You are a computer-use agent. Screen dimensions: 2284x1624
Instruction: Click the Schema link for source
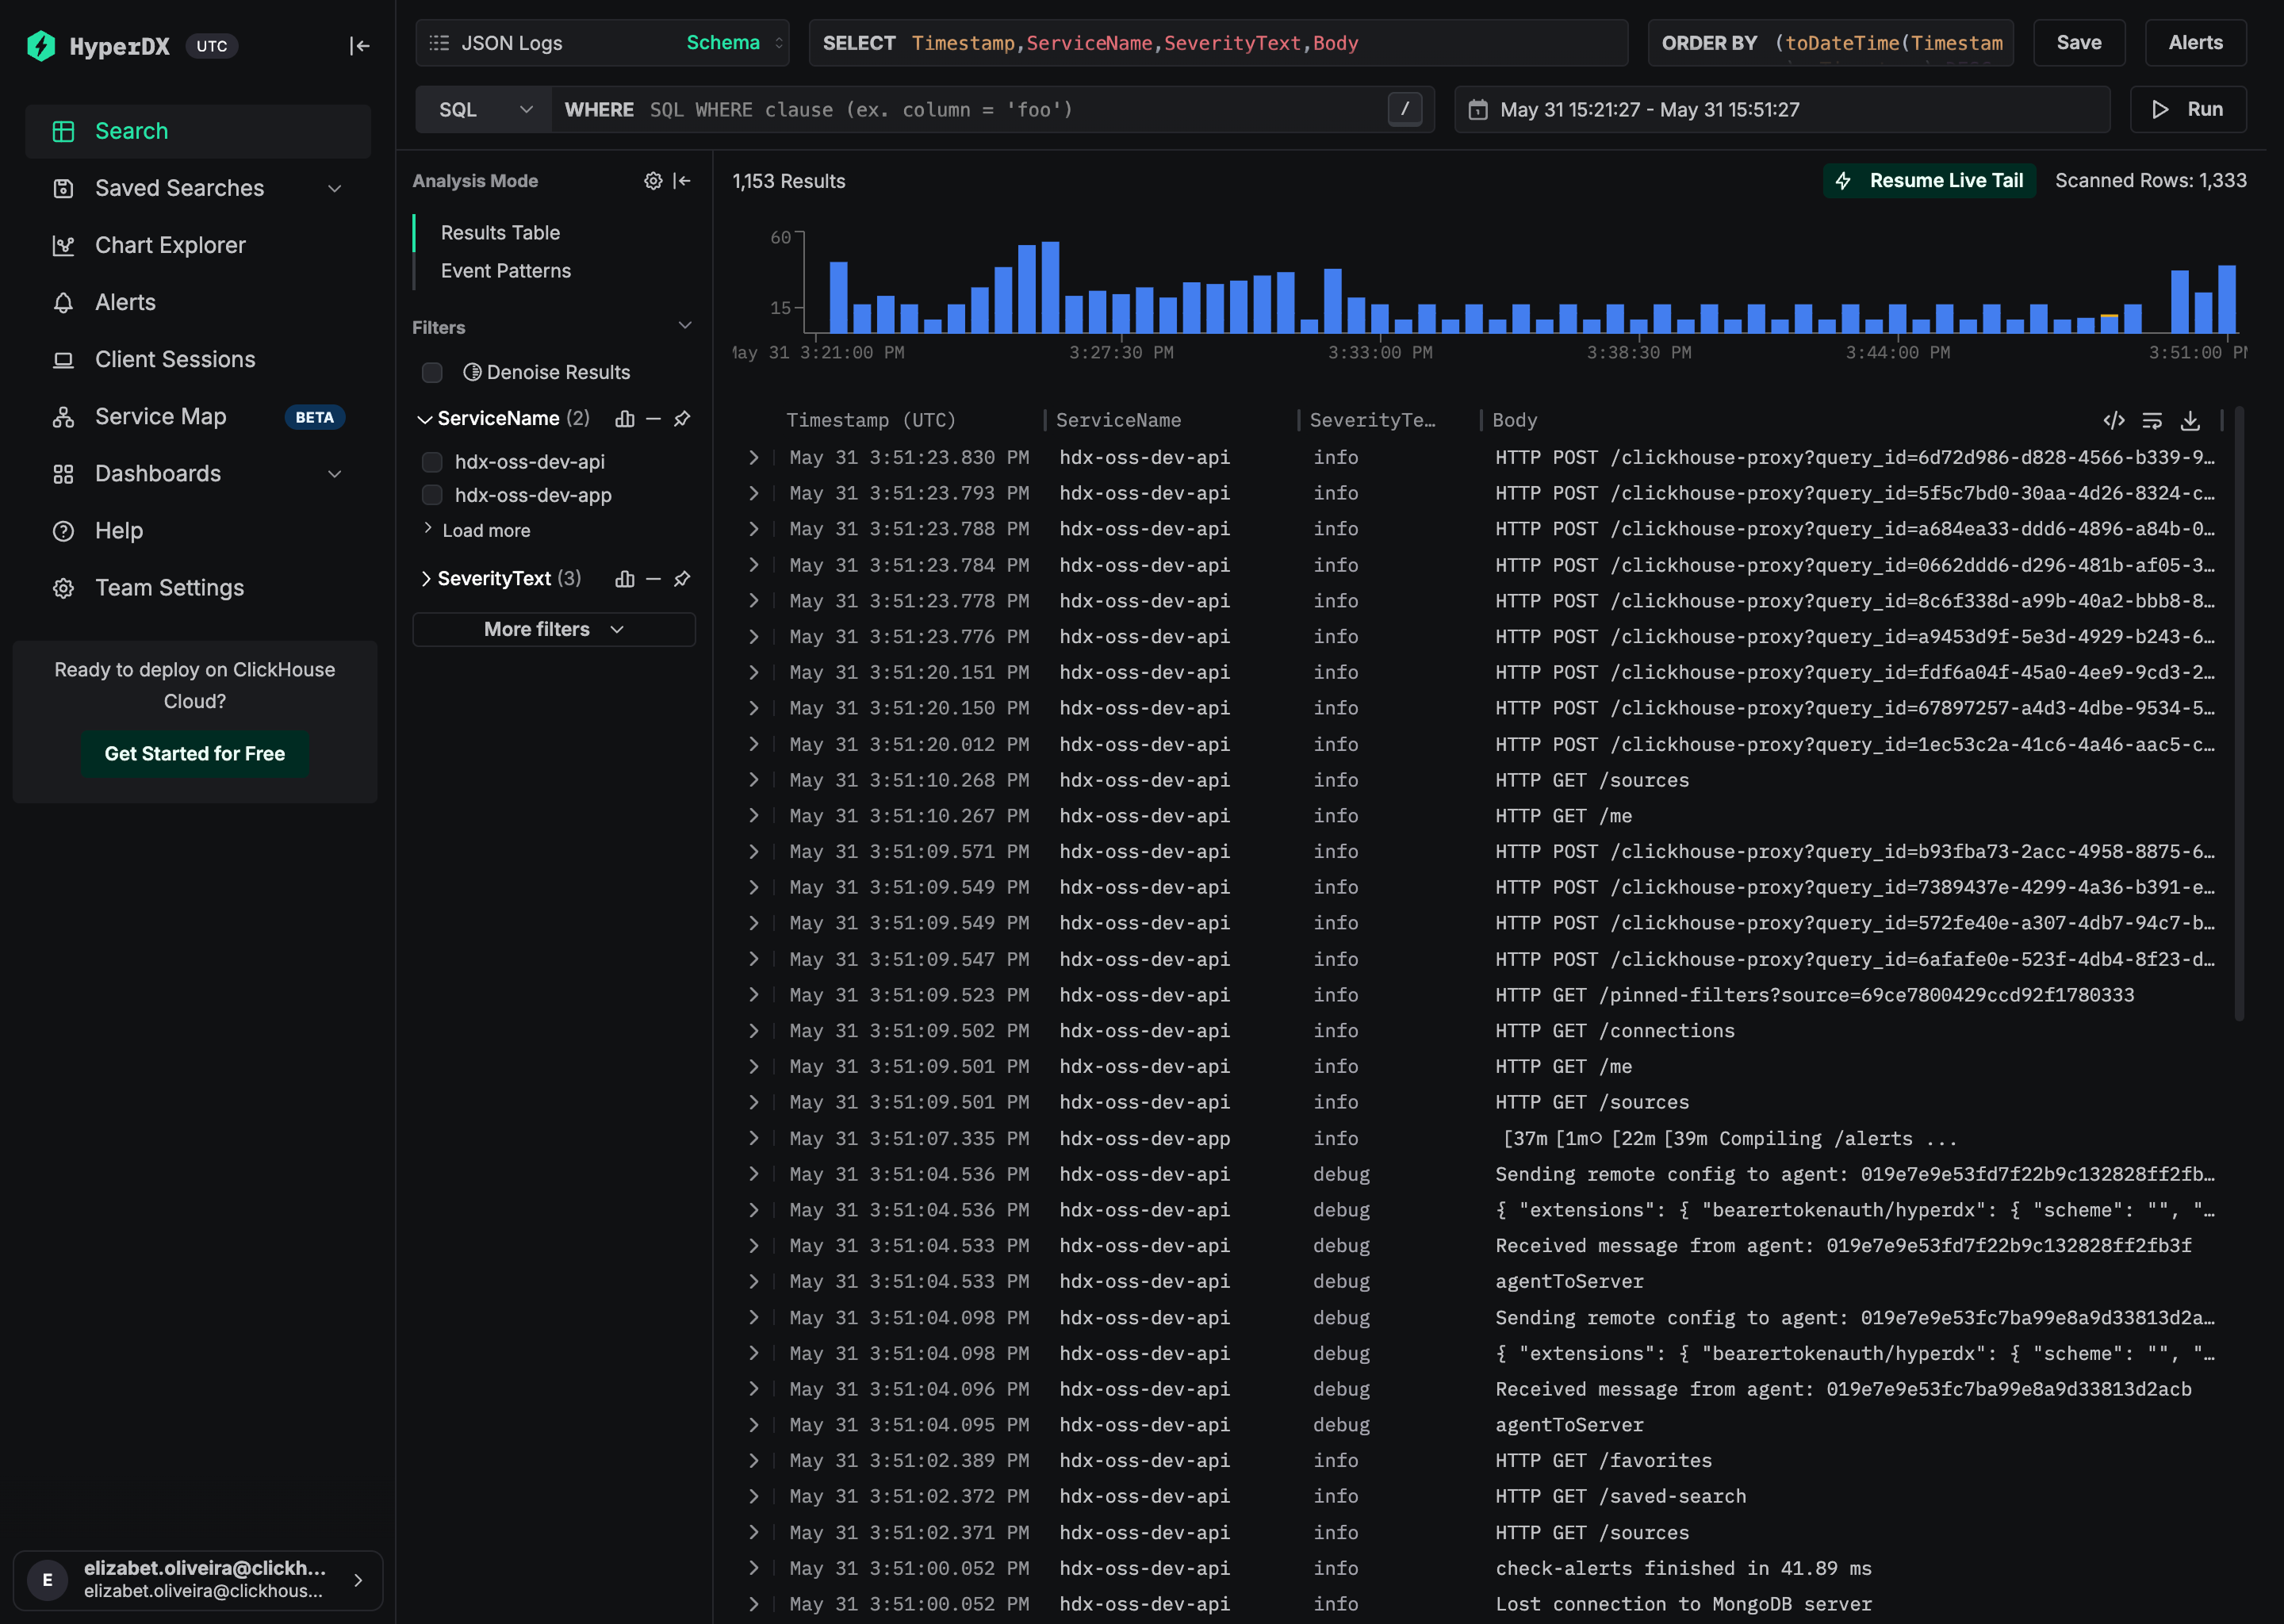point(723,42)
